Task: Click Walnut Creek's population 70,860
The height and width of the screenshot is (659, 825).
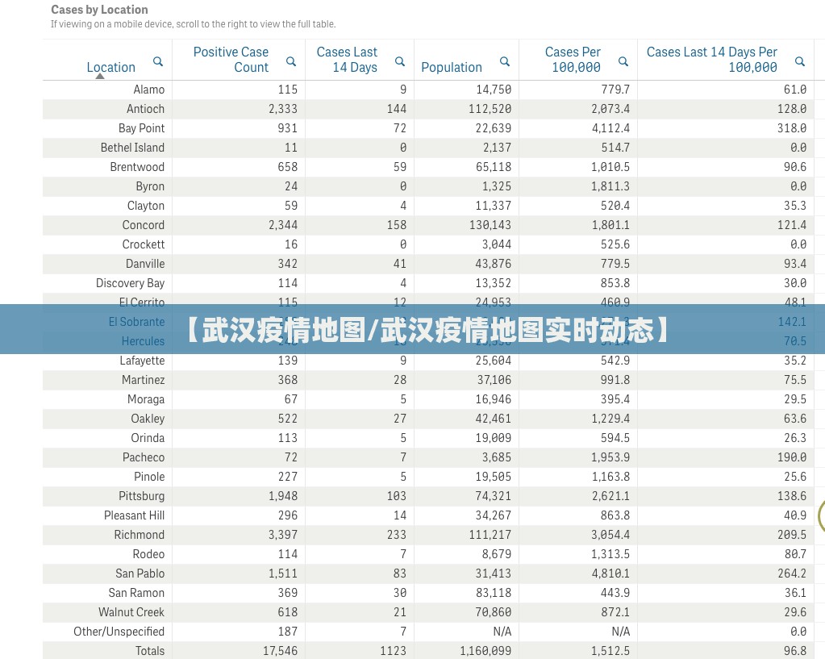Action: point(494,613)
